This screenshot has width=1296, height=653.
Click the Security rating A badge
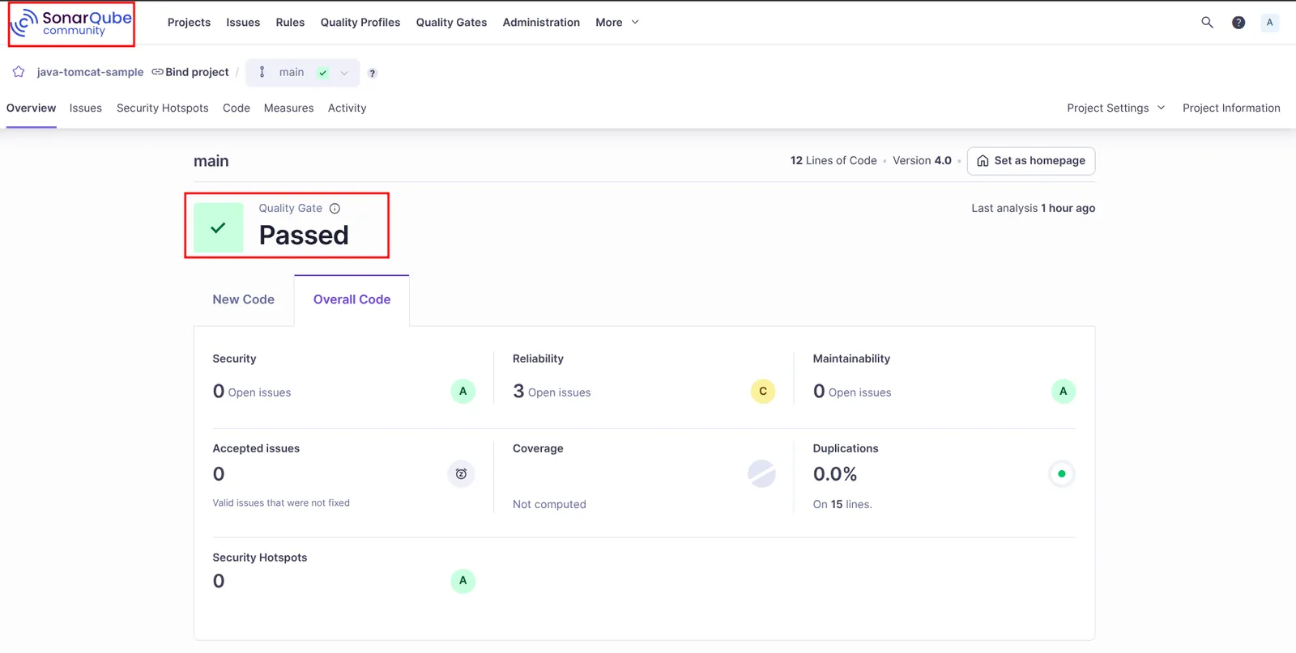[463, 392]
